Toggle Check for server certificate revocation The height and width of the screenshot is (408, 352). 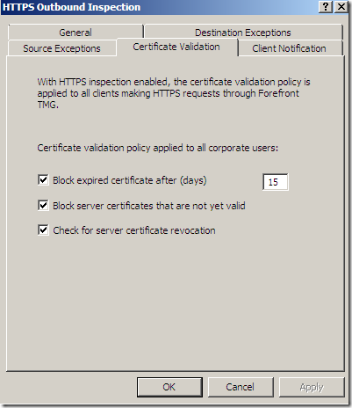point(43,230)
